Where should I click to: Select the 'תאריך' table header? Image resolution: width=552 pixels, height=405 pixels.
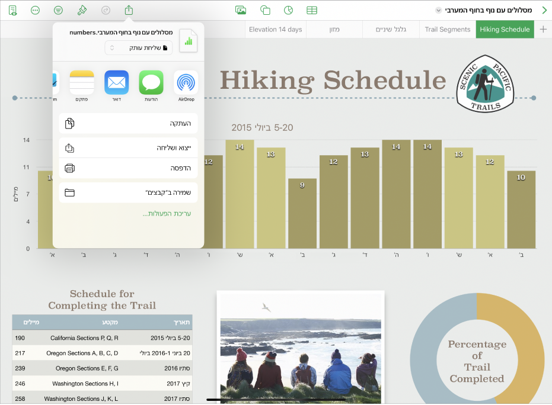181,322
